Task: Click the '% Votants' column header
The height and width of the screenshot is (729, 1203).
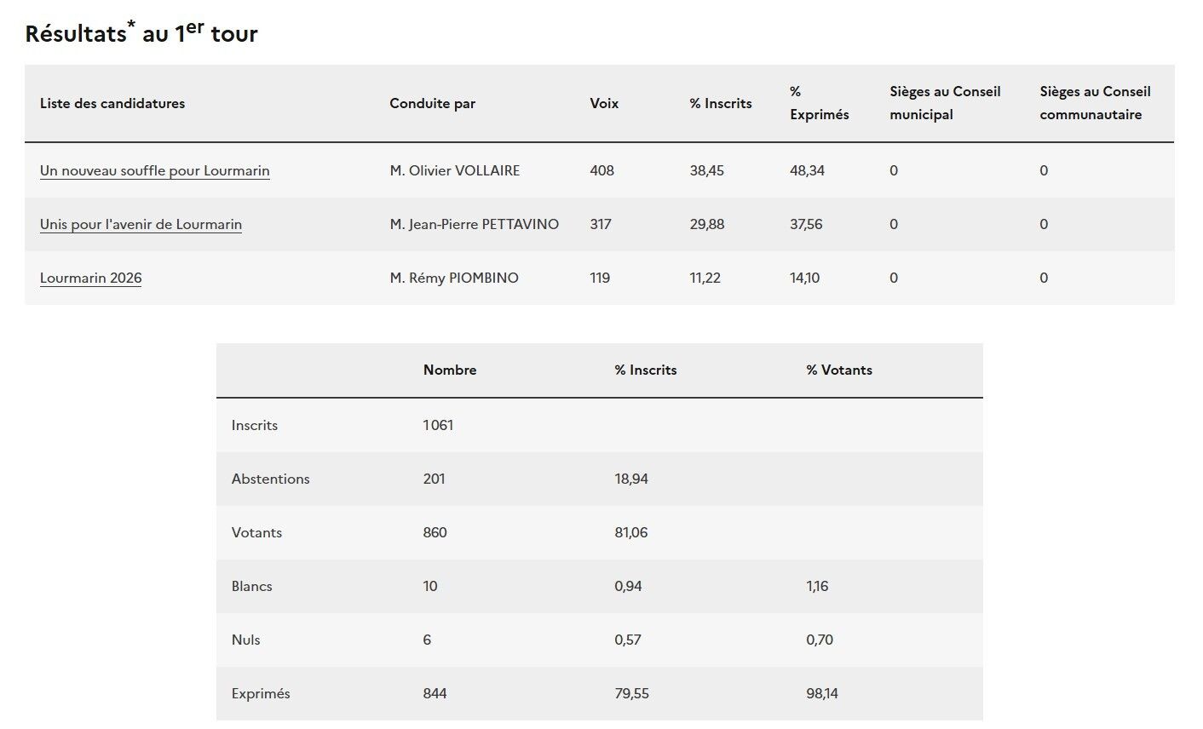Action: 839,370
